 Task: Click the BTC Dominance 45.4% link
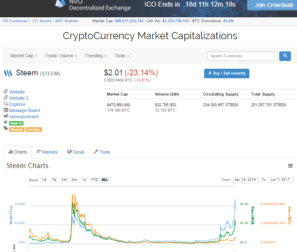coord(228,21)
